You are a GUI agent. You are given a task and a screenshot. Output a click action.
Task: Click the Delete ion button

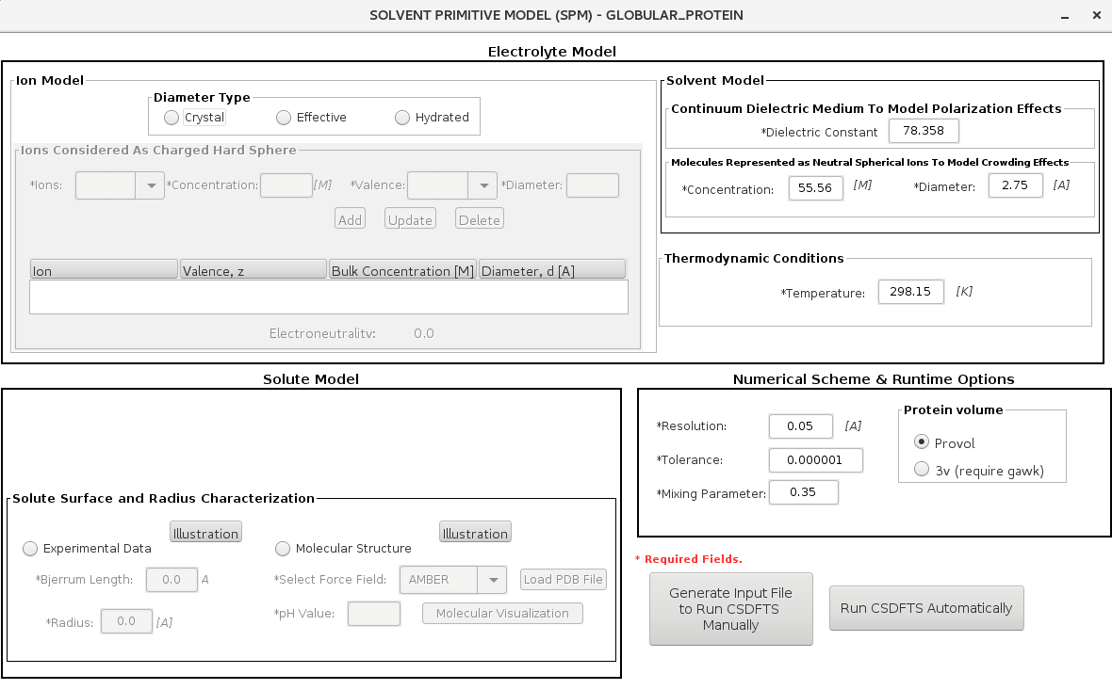click(480, 219)
